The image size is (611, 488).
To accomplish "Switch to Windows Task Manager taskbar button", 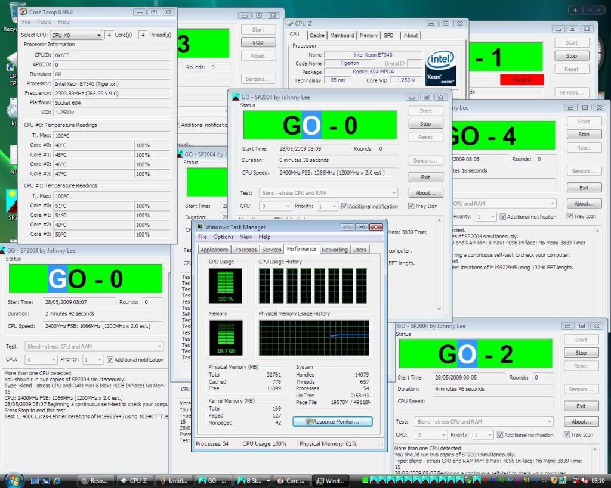I will (x=331, y=481).
